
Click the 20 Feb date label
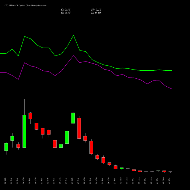[84, 181]
